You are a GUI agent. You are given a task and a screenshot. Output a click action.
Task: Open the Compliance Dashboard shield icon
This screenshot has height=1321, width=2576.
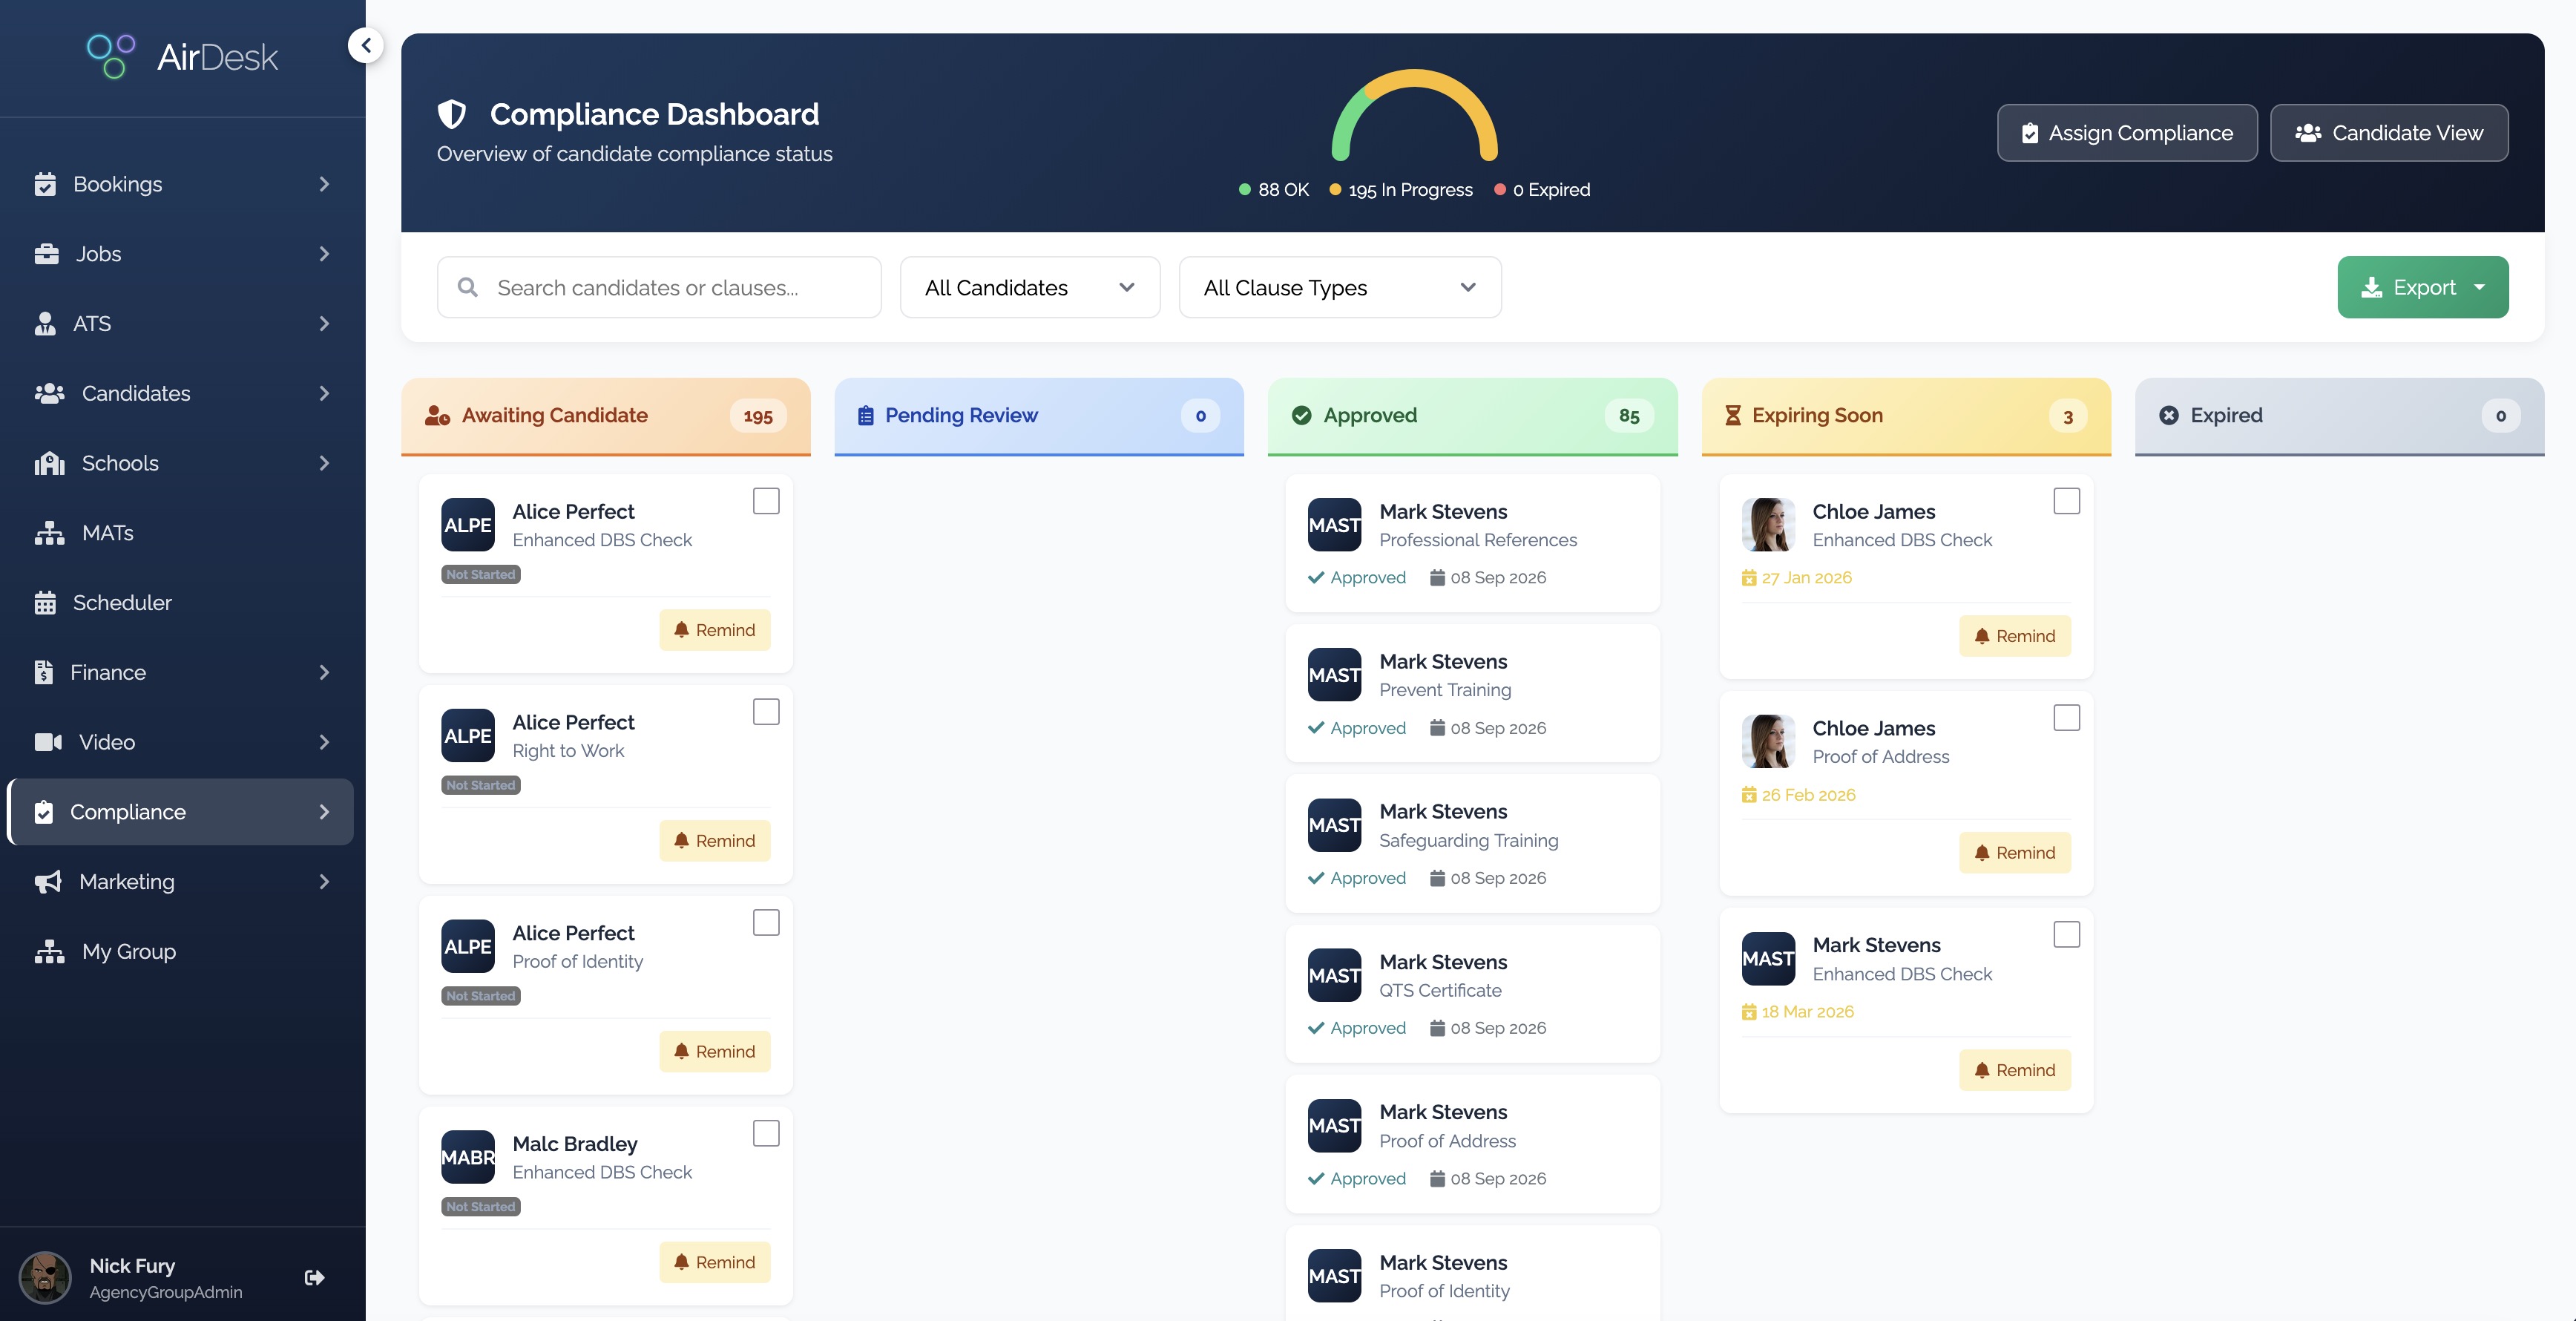coord(452,114)
